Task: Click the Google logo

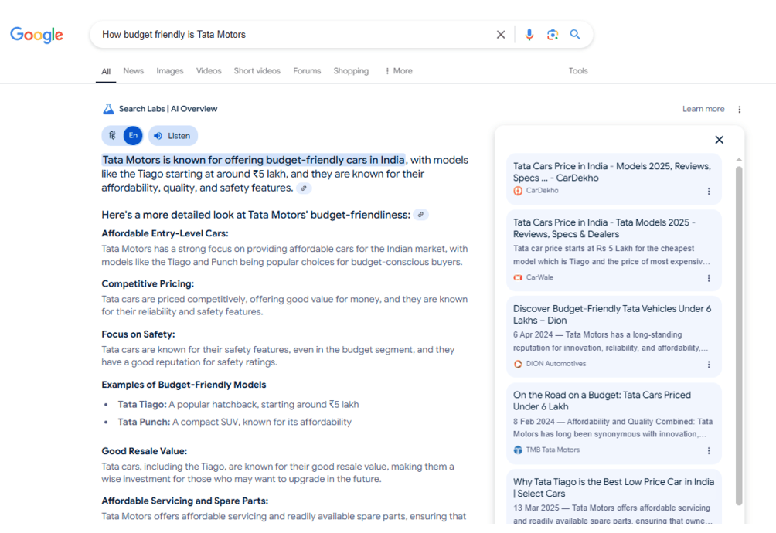Action: tap(36, 35)
